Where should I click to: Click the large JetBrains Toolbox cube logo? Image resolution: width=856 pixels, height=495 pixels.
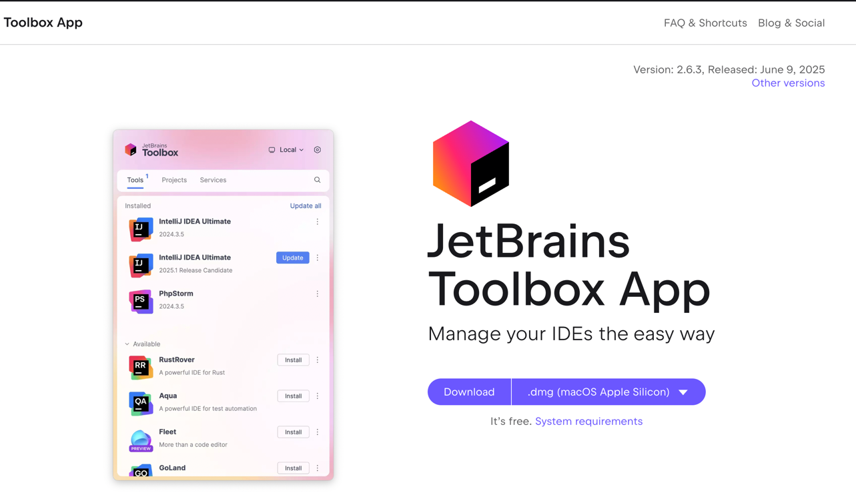(x=470, y=163)
